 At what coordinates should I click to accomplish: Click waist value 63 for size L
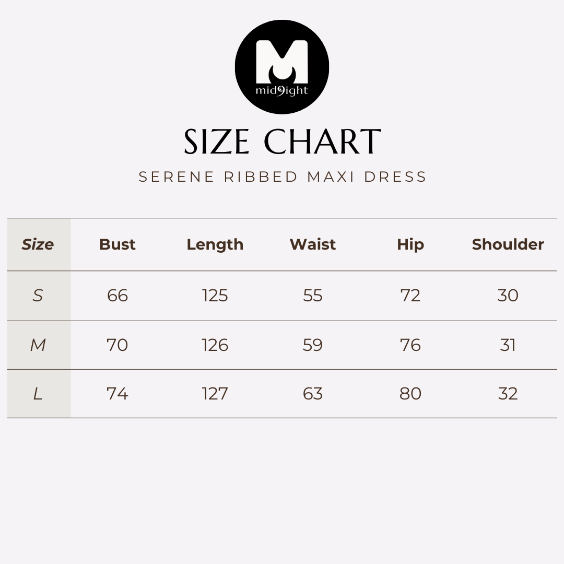pyautogui.click(x=313, y=394)
